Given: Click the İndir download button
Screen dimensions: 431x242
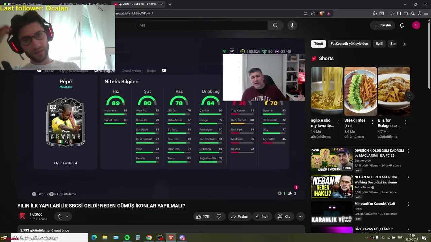Looking at the screenshot, I should [262, 217].
